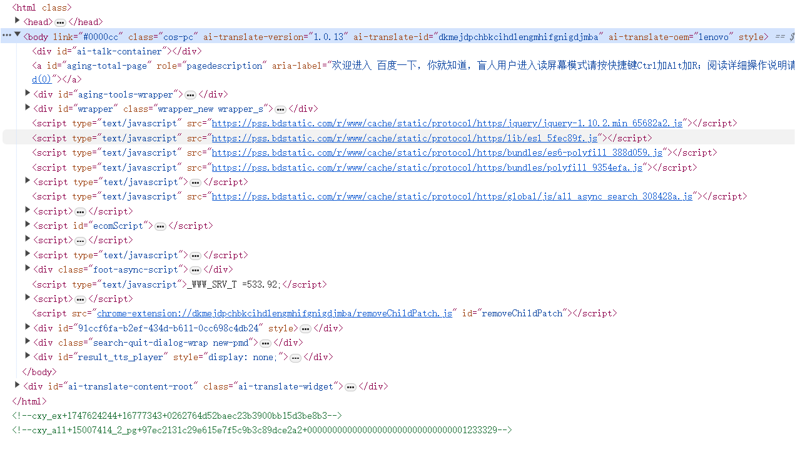Click the ellipsis inside the head tag

coord(60,23)
